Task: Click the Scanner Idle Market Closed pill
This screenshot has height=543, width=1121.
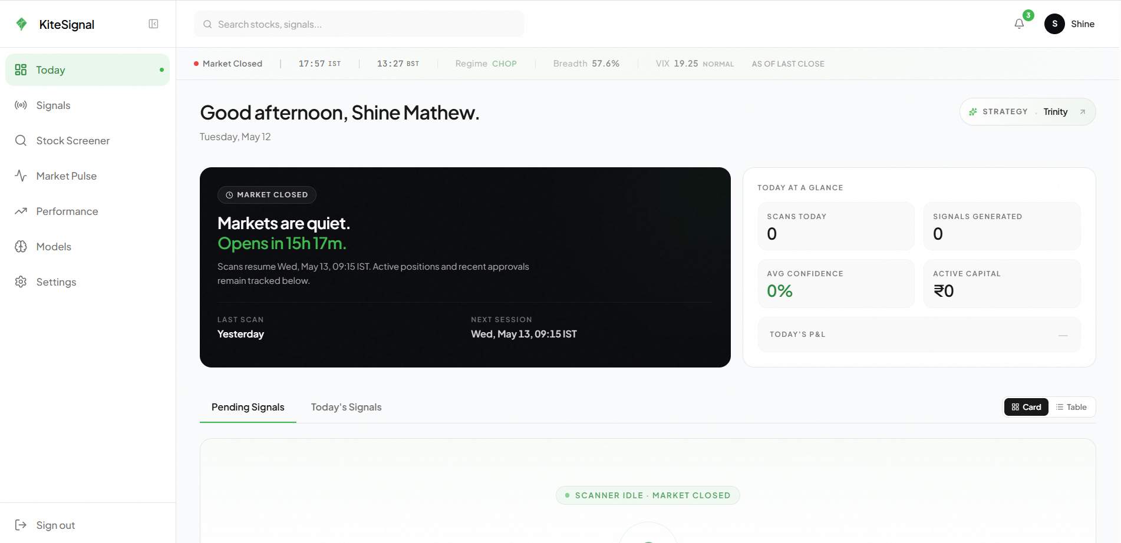Action: (x=648, y=495)
